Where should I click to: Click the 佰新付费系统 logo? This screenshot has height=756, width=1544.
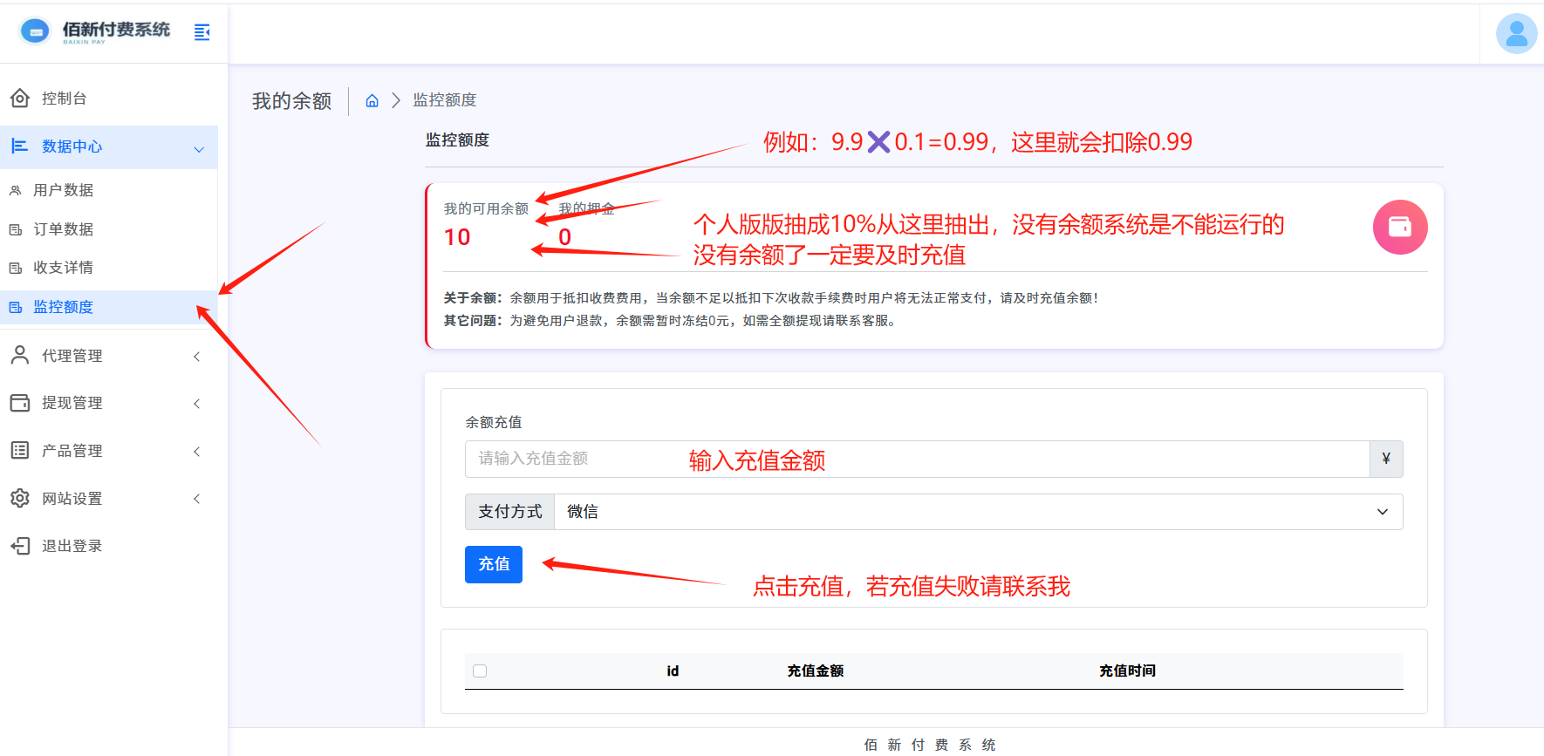tap(96, 31)
